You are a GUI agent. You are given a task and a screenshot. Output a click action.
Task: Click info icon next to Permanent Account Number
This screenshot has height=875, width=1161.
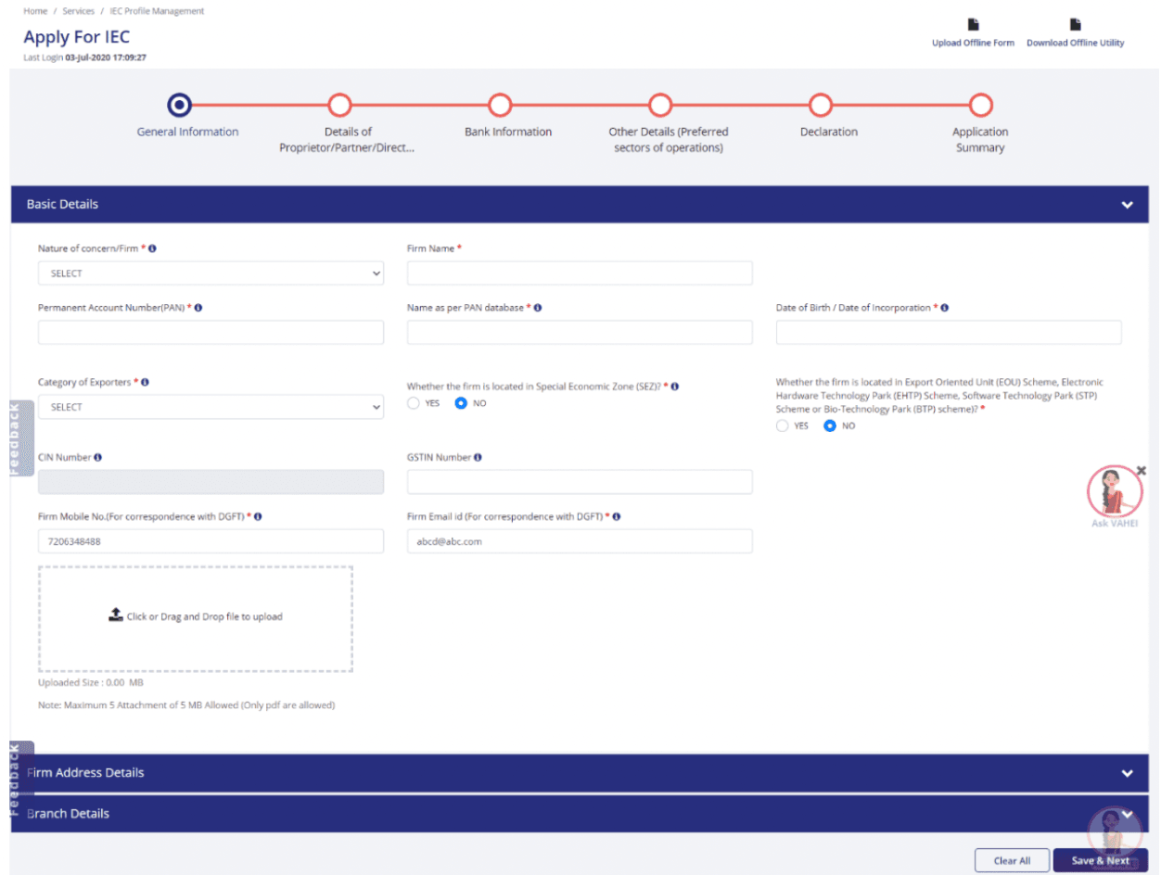[x=198, y=308]
